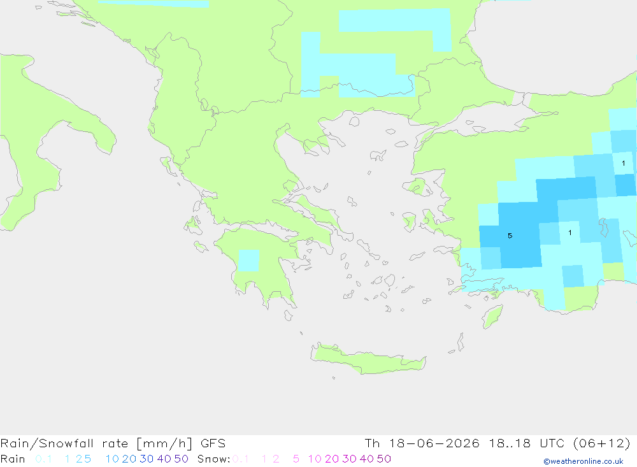The image size is (637, 467).
Task: Pick the rain legend value 20
Action: (129, 459)
